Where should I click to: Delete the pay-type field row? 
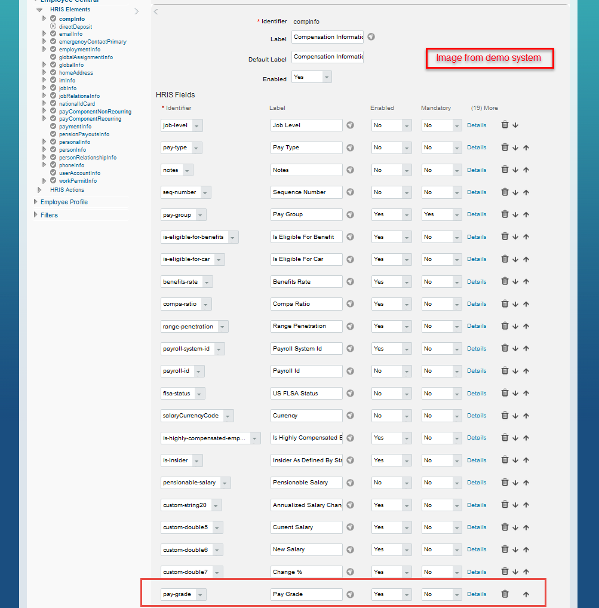pos(505,148)
